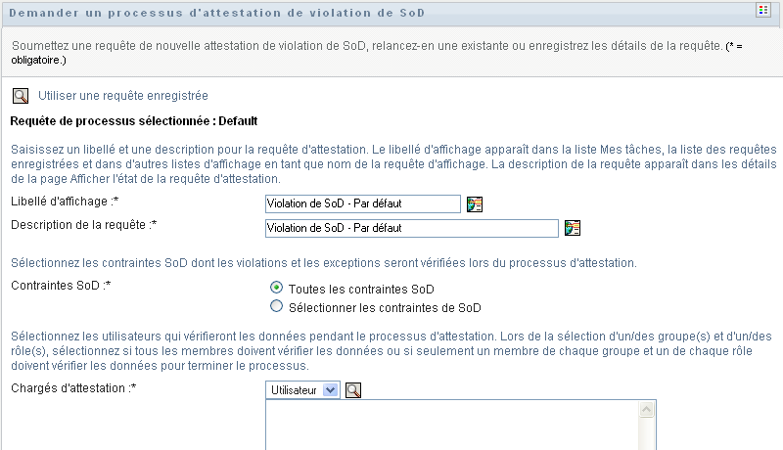Choose Sélectionner les contraintes de SoD radio
783x450 pixels.
click(277, 307)
